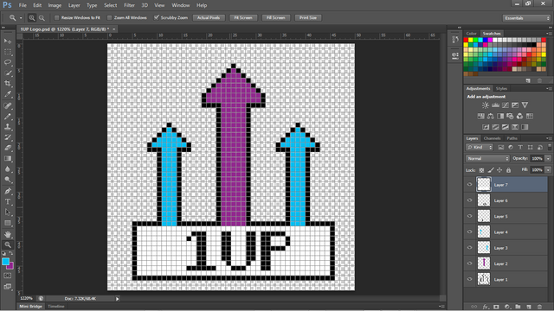Screen dimensions: 554x311
Task: Open the Select menu
Action: (110, 5)
